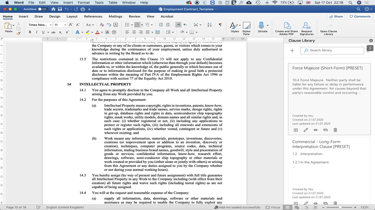The height and width of the screenshot is (210, 375).
Task: Expand the multilevel list dropdown
Action: click(x=152, y=25)
